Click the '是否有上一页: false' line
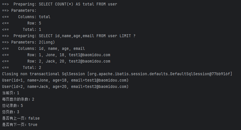Image resolution: width=241 pixels, height=130 pixels. pos(21,118)
